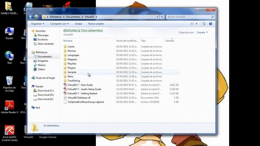Screen dimensions: 260x146
Task: Toggle the preview pane icon
Action: 203,24
